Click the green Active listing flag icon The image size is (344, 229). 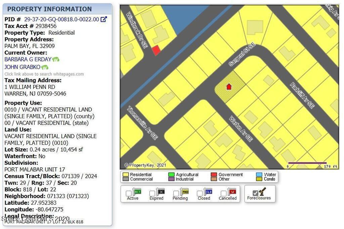[137, 192]
